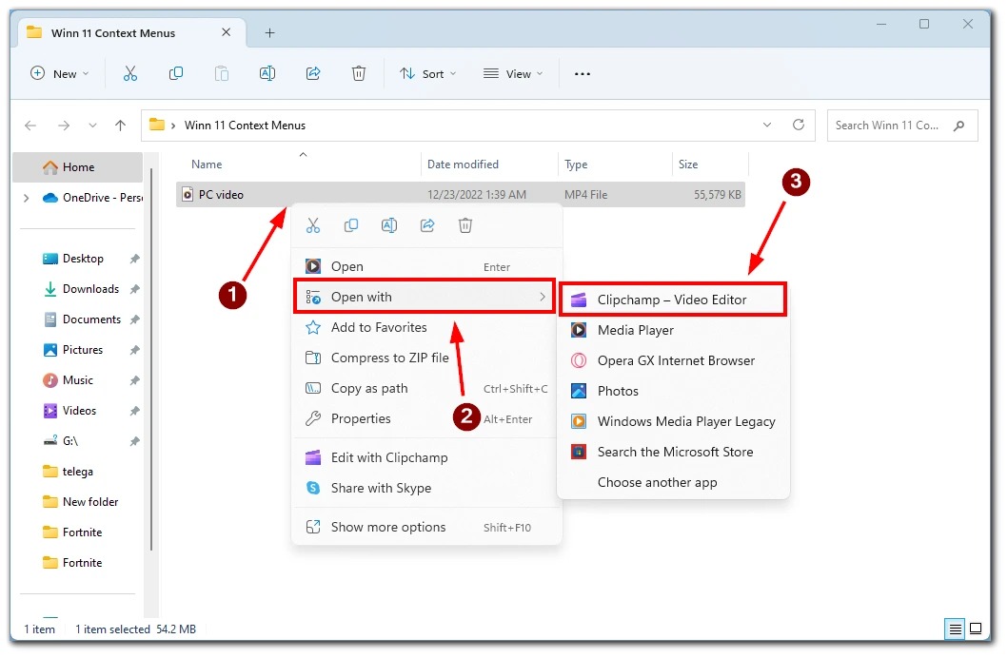Click the Delete trash icon in the toolbar
The width and height of the screenshot is (1008, 658).
click(359, 74)
